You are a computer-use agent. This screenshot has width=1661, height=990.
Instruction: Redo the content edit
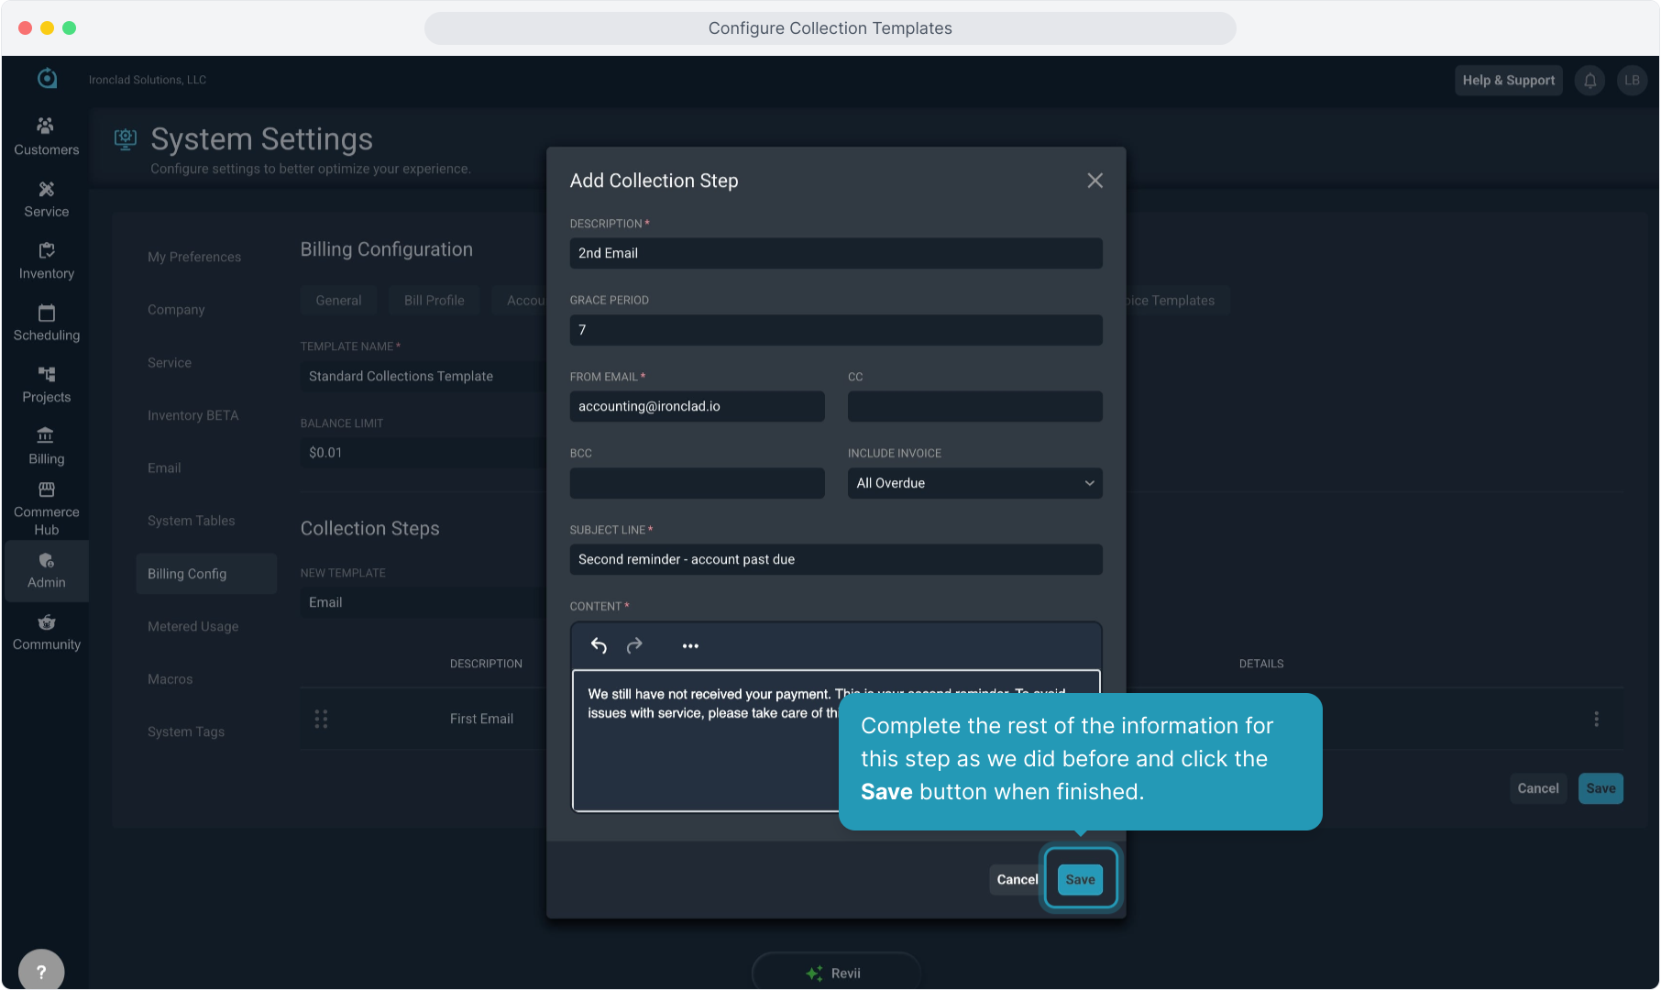point(634,646)
